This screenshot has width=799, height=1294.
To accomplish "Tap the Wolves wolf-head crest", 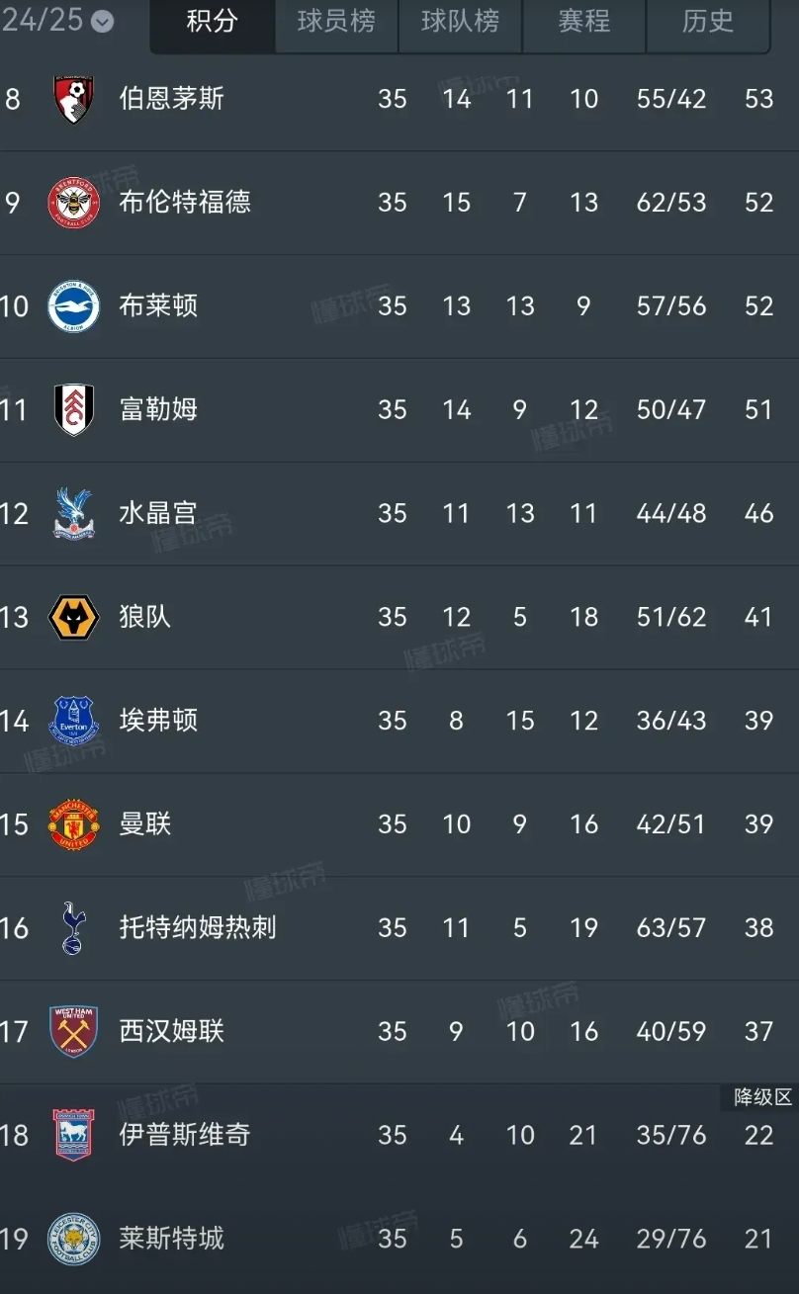I will click(x=74, y=617).
